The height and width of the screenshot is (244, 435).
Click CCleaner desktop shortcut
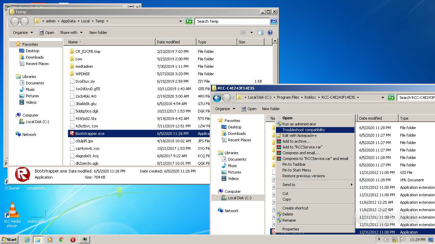12,185
